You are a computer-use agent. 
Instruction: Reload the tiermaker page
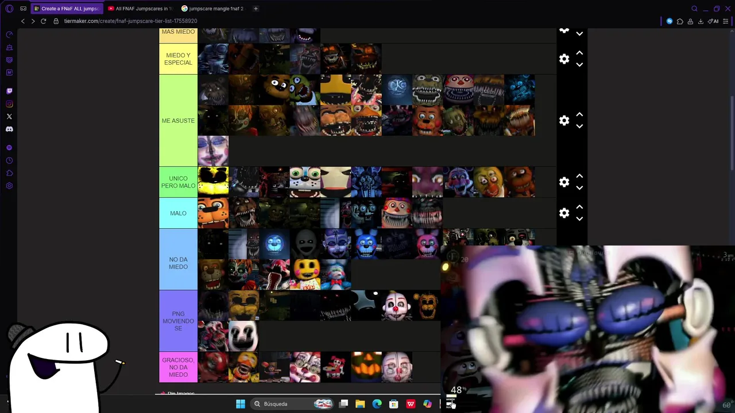[43, 21]
